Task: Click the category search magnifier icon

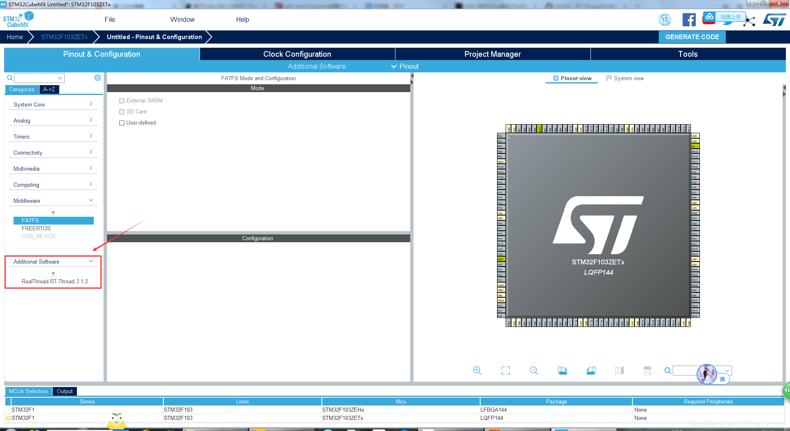Action: click(10, 78)
